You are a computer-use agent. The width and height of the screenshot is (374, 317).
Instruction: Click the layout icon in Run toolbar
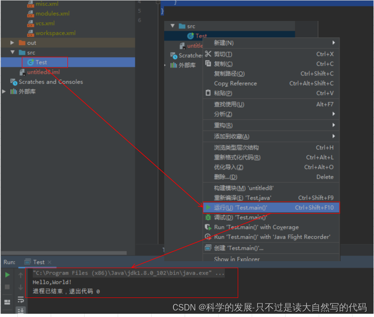[x=7, y=302]
